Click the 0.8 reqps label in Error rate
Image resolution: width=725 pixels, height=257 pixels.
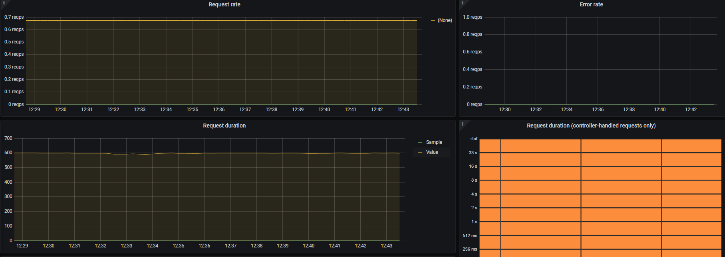tap(473, 34)
